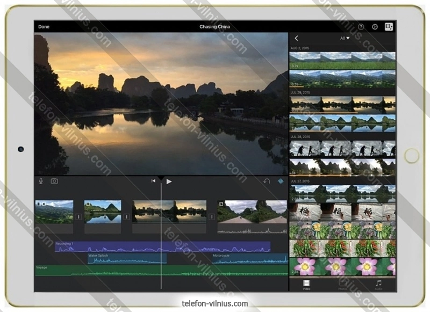Screen dimensions: 430x312
Task: Open project settings icon in top bar
Action: pos(375,27)
